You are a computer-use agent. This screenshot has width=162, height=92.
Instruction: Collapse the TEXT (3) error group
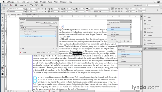coord(21,28)
